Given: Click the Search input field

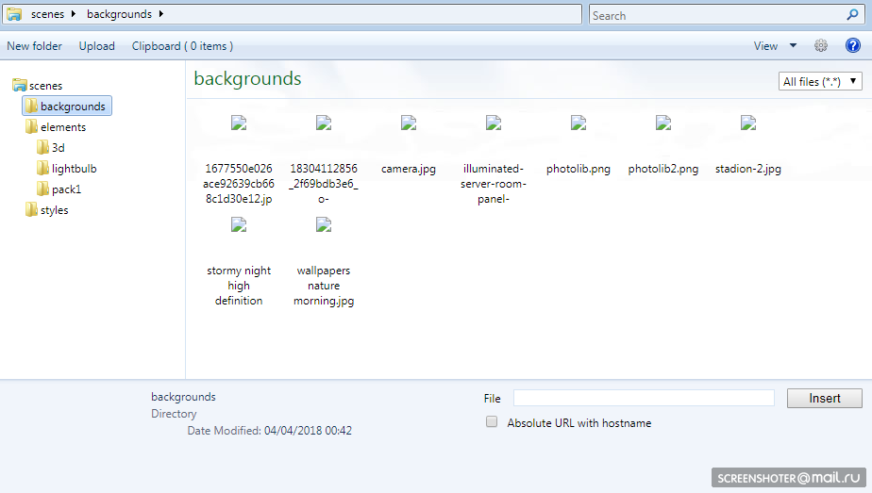Looking at the screenshot, I should 717,15.
